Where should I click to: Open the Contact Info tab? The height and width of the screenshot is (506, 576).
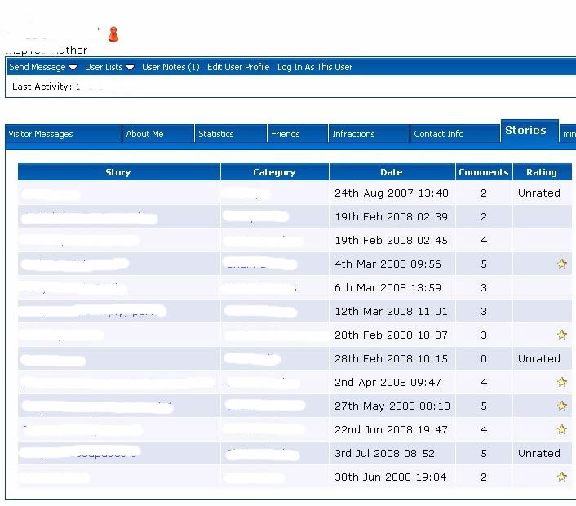pos(439,134)
